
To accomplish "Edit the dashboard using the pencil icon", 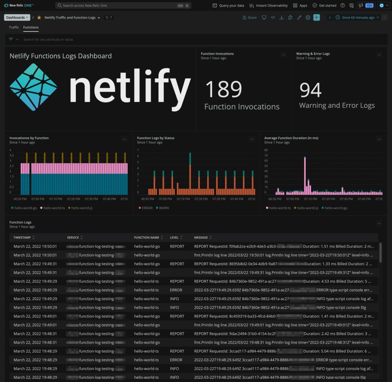I will 299,17.
